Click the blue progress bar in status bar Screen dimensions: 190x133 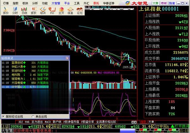tap(128, 131)
